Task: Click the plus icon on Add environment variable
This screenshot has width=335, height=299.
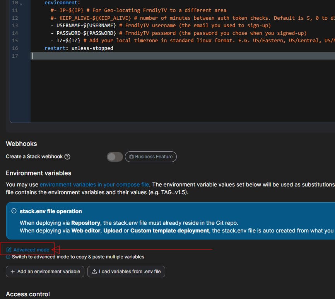Action: pos(13,272)
